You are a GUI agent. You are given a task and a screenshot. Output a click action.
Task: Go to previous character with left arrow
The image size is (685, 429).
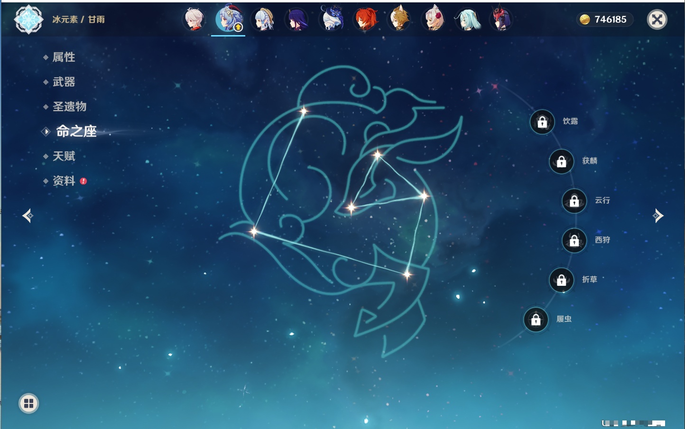[28, 216]
